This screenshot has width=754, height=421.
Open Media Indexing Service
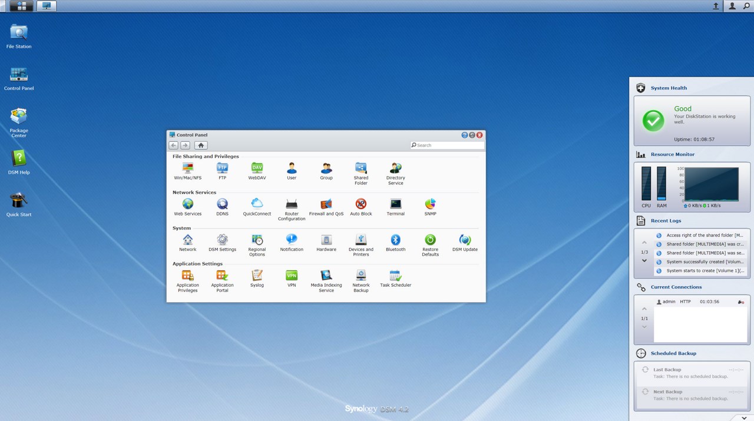(x=326, y=281)
